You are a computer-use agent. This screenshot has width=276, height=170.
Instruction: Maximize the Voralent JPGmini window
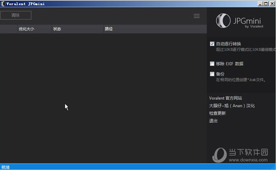[x=266, y=4]
